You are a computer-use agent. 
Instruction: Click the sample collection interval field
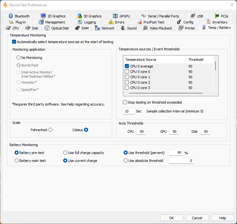129,111
